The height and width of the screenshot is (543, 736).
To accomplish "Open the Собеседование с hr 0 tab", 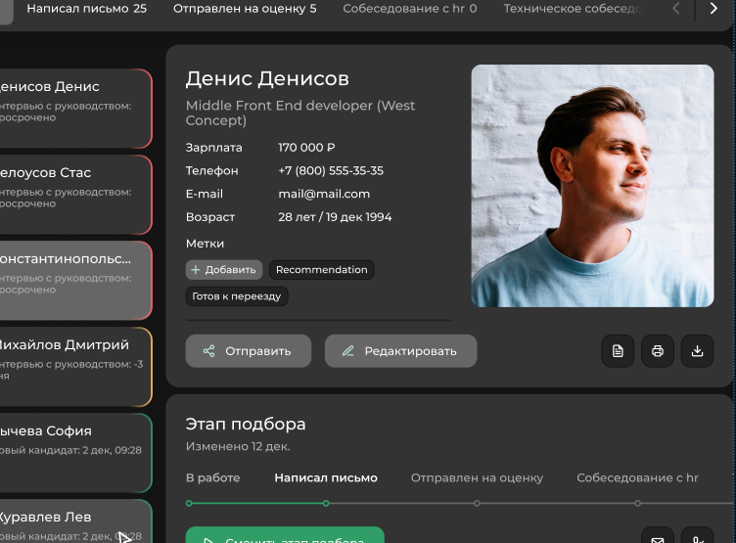I will pyautogui.click(x=409, y=9).
